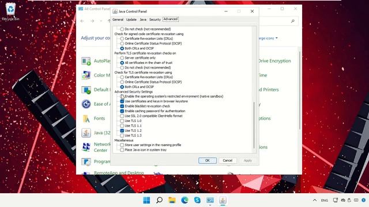Click the Control Panel window scrollbar

[x=300, y=90]
